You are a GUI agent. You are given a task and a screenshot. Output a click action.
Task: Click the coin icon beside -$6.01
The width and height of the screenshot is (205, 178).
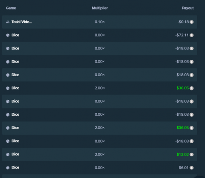[x=191, y=168]
